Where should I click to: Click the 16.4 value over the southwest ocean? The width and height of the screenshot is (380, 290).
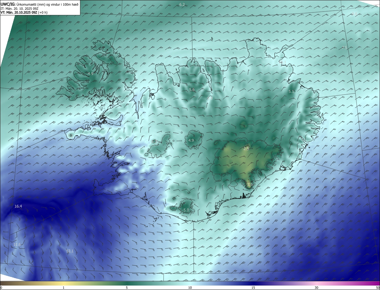pyautogui.click(x=18, y=206)
